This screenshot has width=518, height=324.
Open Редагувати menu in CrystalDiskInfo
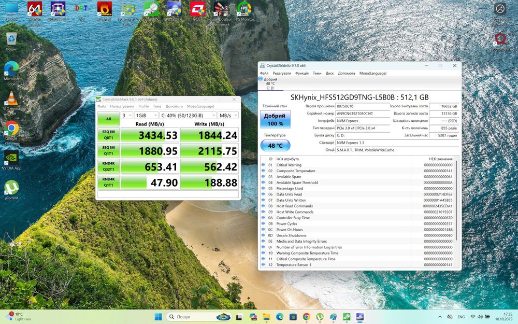(x=282, y=74)
